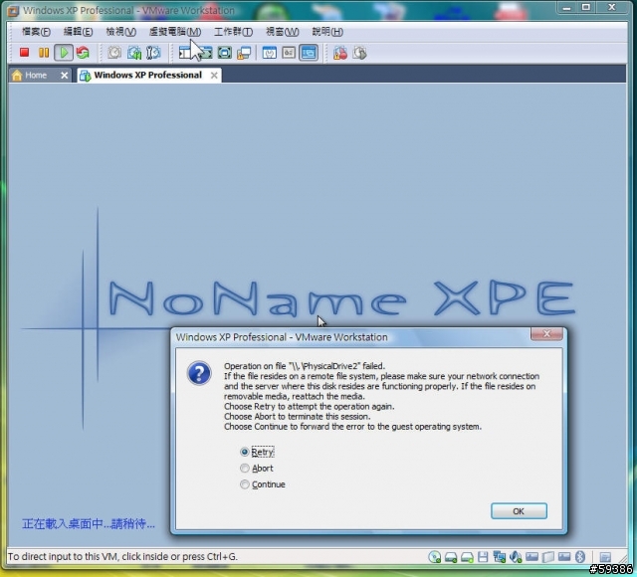This screenshot has height=577, width=637.
Task: Open the 檔案(F) menu
Action: (x=36, y=32)
